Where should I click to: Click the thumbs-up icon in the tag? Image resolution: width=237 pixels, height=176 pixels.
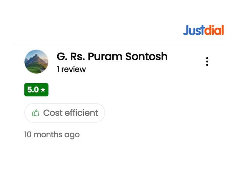[x=36, y=113]
